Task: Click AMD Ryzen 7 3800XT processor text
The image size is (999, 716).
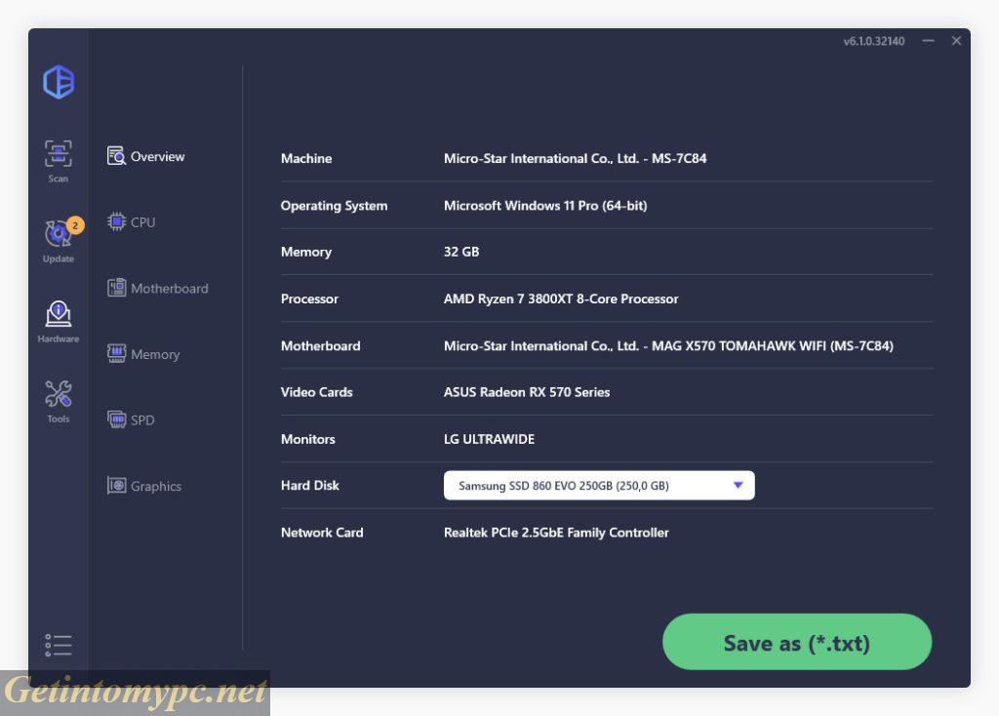Action: [x=561, y=298]
